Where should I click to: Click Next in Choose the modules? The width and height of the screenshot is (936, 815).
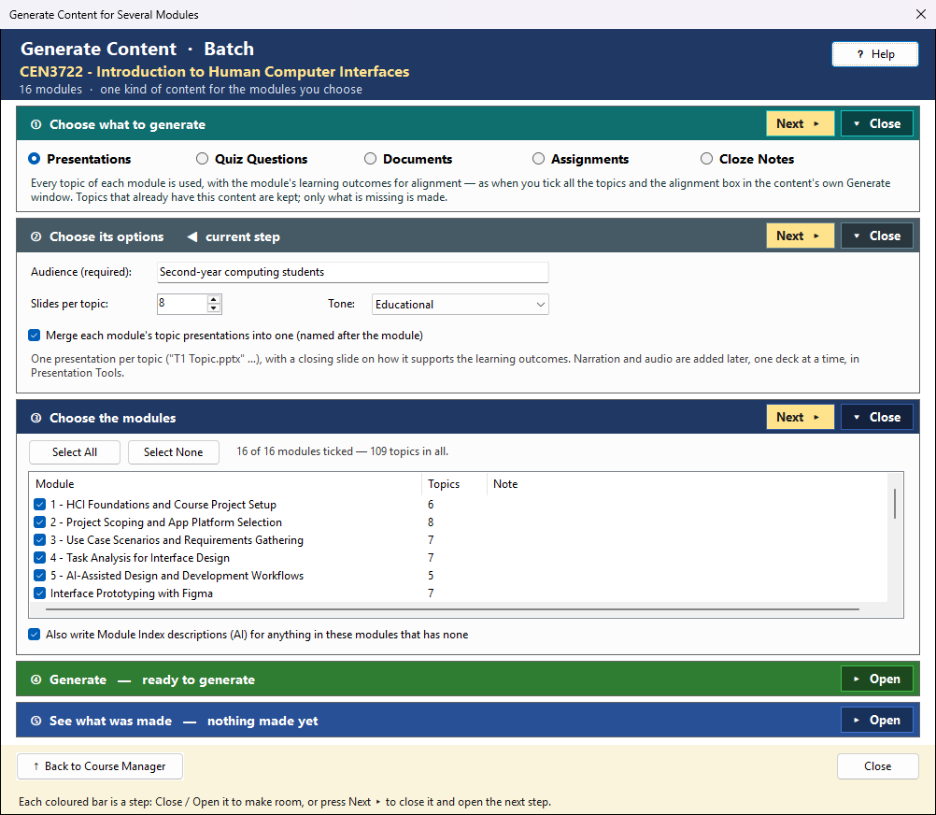coord(800,418)
